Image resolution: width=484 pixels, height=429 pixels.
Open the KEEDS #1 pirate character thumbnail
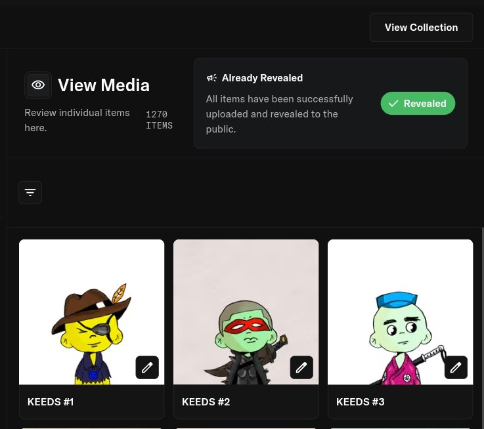(x=92, y=312)
